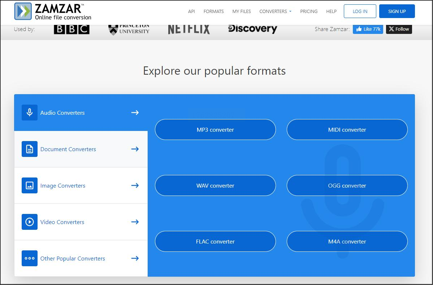Open the Pricing menu item

pos(309,11)
